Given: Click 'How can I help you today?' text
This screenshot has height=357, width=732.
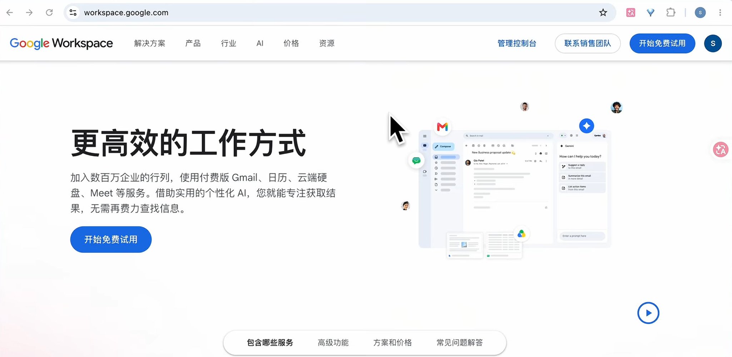Looking at the screenshot, I should (x=580, y=157).
